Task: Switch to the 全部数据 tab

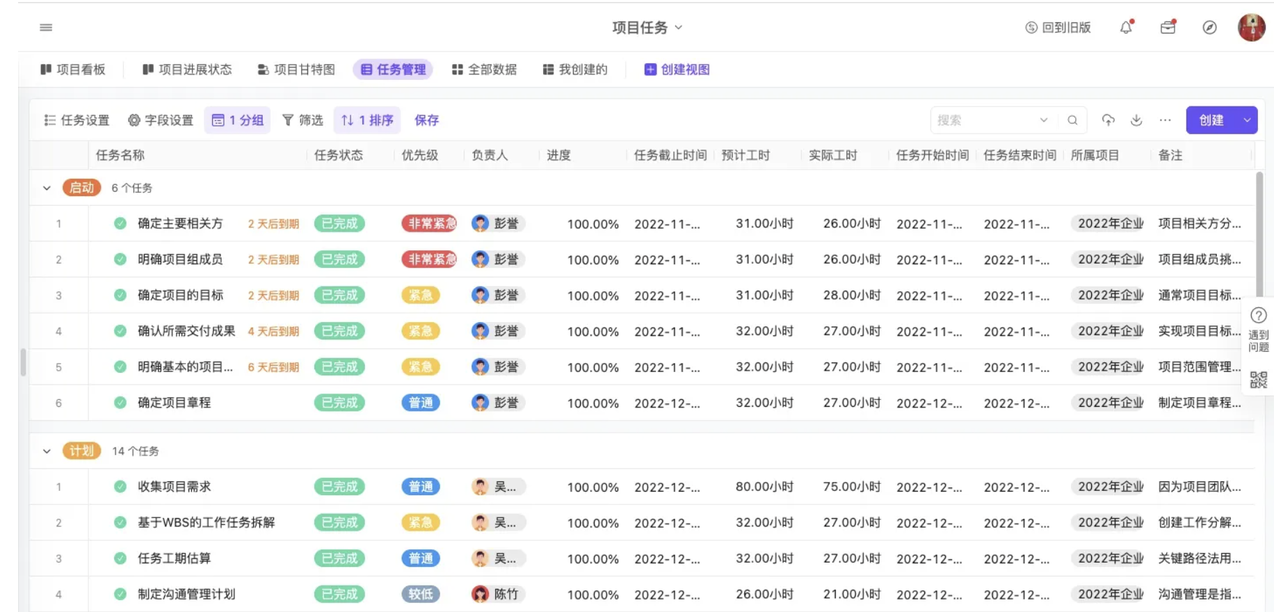Action: 484,70
